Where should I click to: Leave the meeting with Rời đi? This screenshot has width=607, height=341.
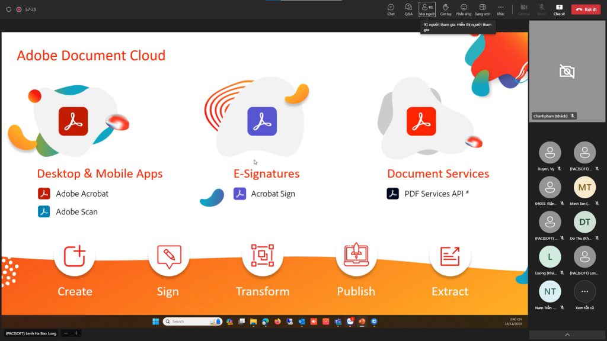coord(586,9)
